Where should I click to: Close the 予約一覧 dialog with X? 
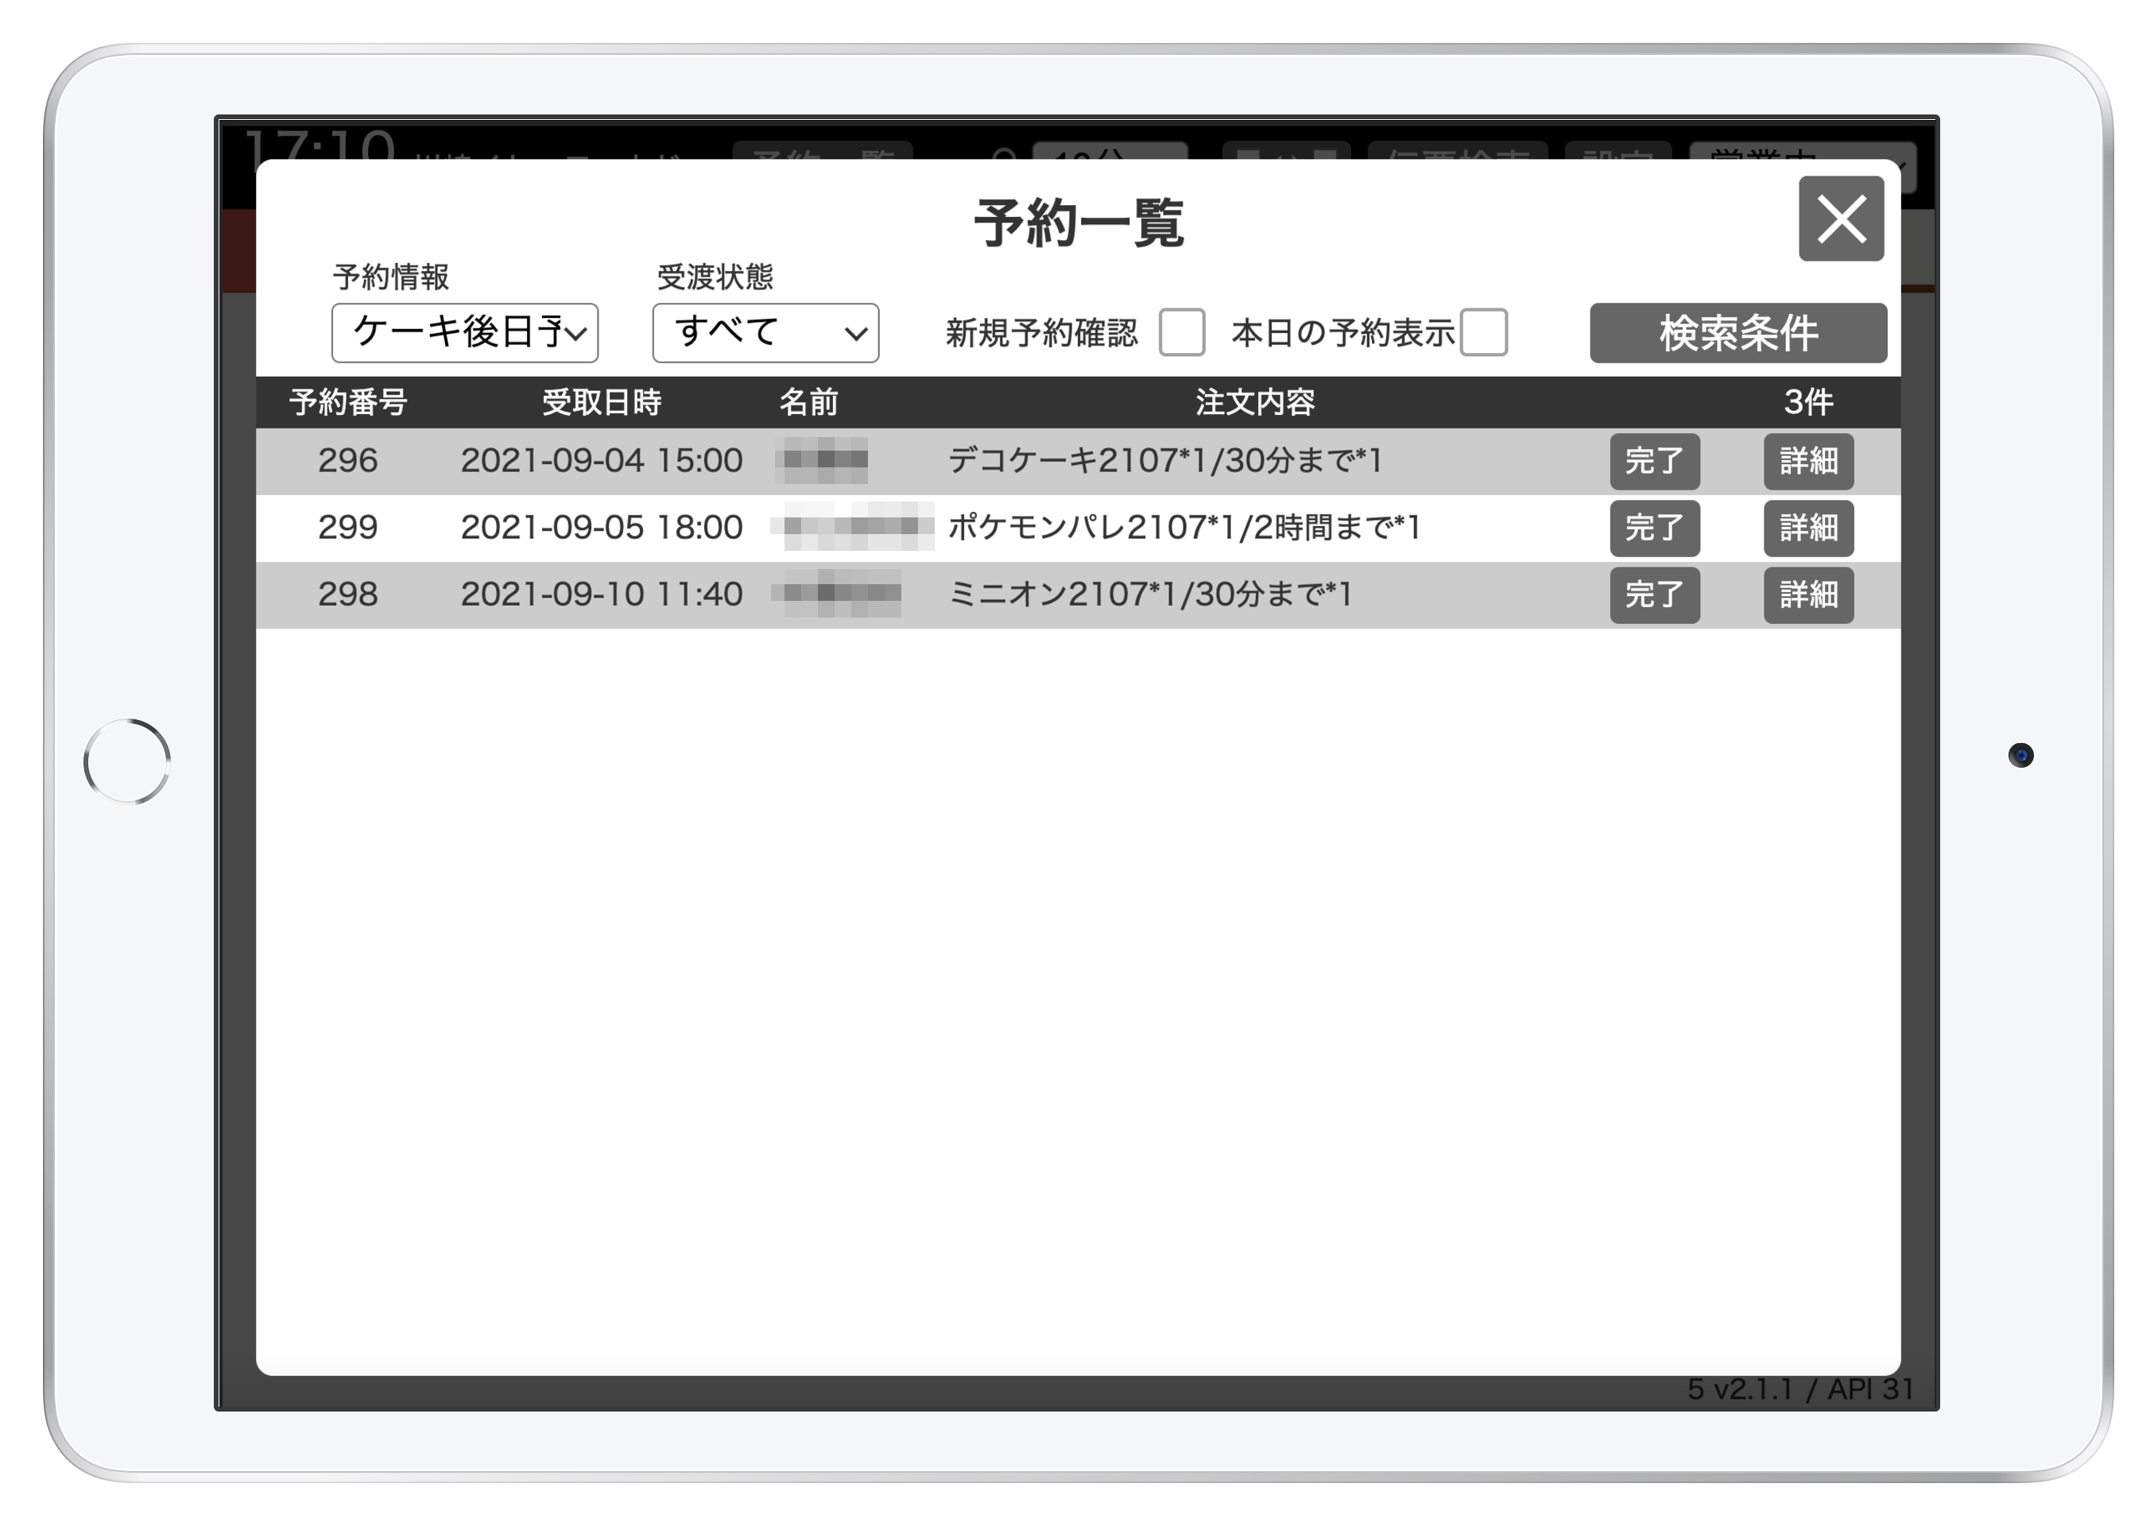coord(1840,219)
